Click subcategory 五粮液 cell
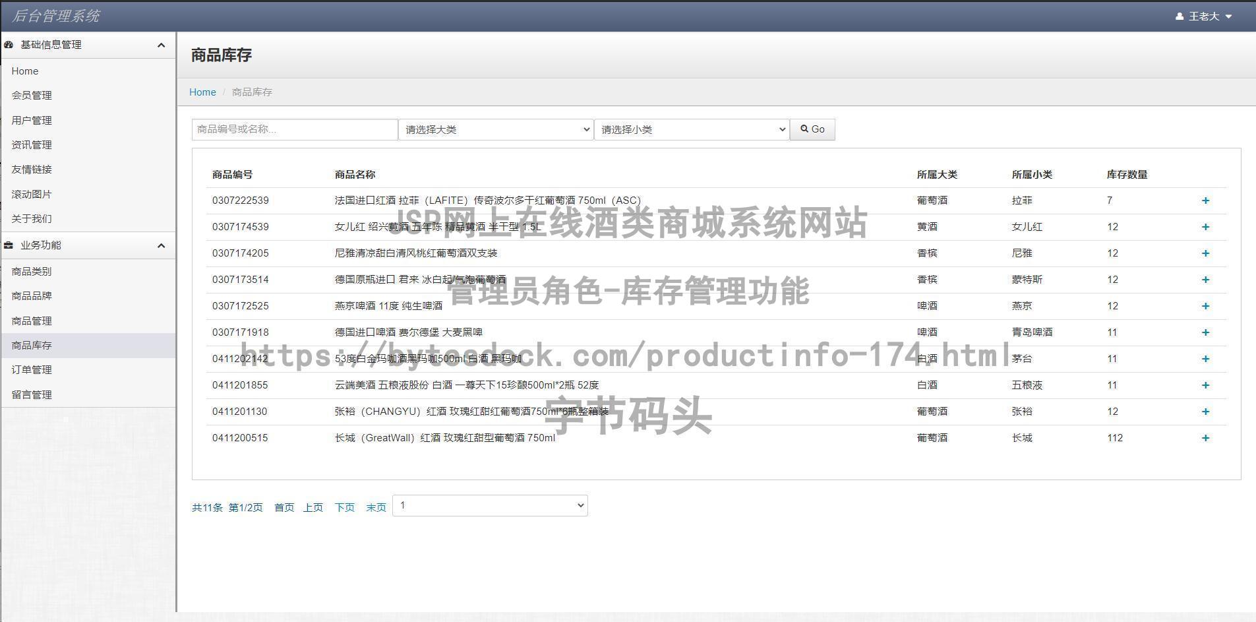The image size is (1256, 622). coord(1027,385)
